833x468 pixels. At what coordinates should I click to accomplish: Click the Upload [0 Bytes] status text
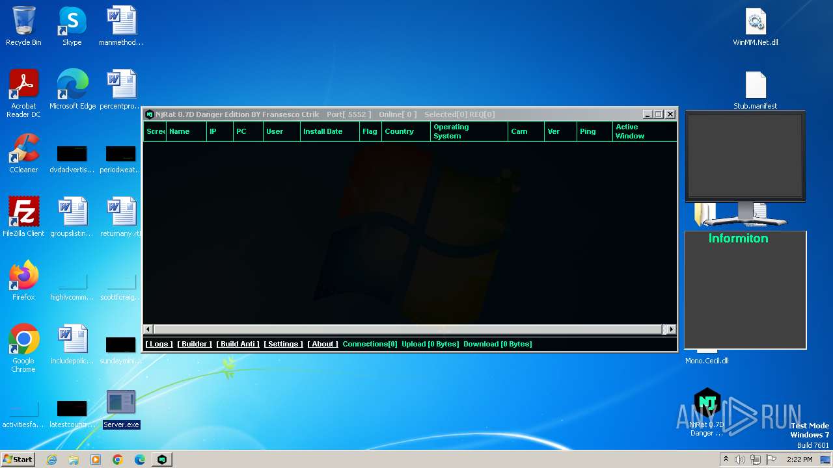(430, 344)
